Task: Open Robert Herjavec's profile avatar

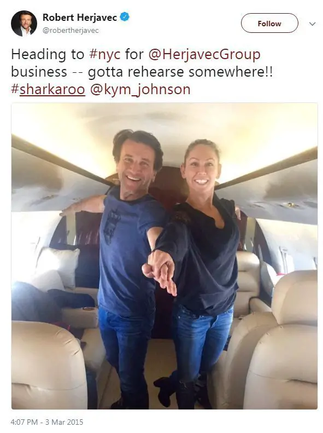Action: [x=24, y=24]
